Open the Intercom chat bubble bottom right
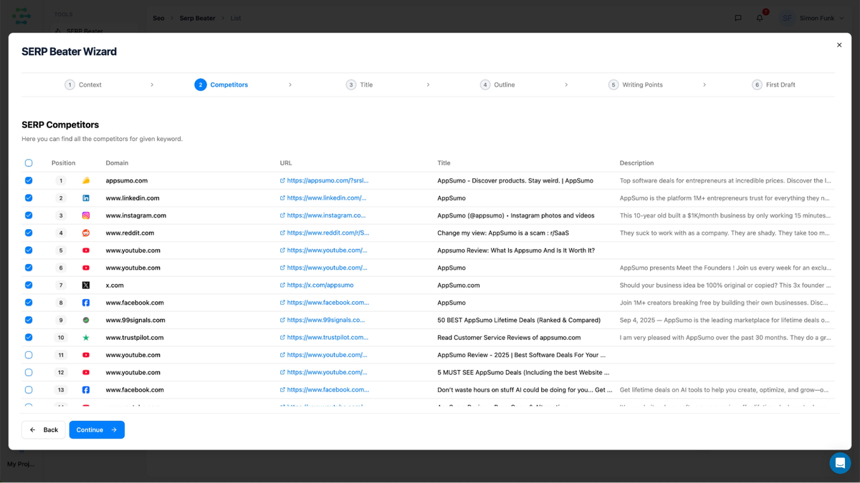 (840, 463)
